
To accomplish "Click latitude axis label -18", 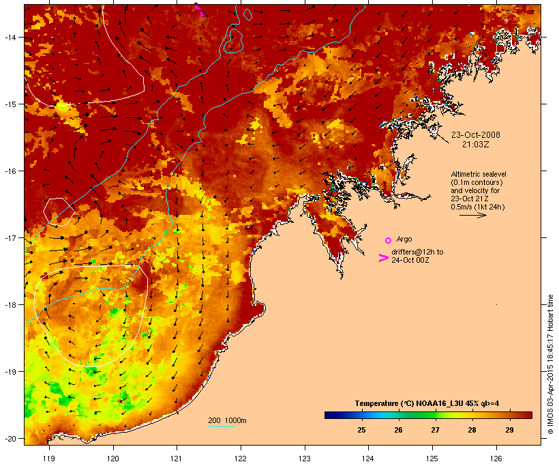I will tap(10, 305).
